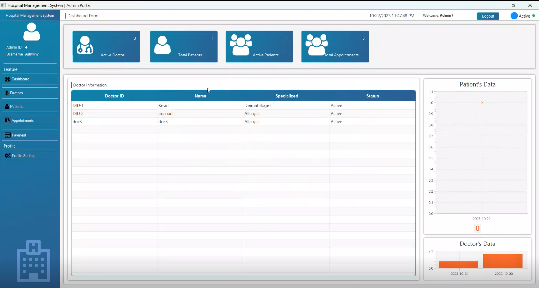Click the single person icon on Total Patients card

[x=162, y=45]
